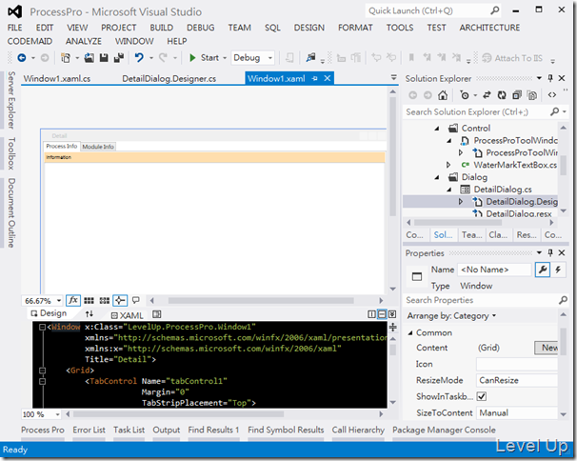577x461 pixels.
Task: Click the vertical split view icon
Action: click(371, 314)
